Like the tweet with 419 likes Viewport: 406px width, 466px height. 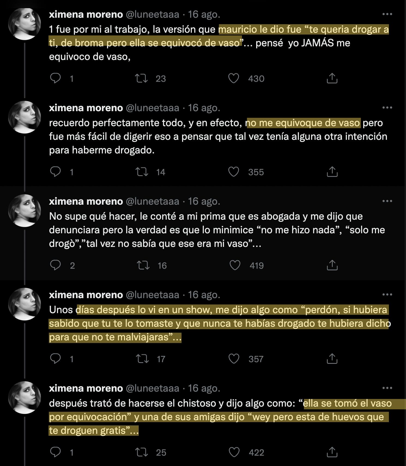pyautogui.click(x=235, y=265)
